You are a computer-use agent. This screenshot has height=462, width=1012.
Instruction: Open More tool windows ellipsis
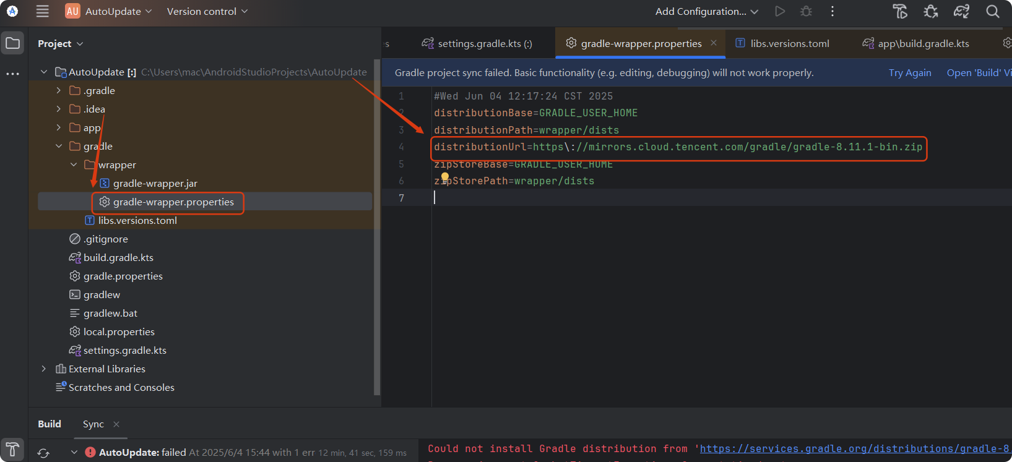coord(12,74)
